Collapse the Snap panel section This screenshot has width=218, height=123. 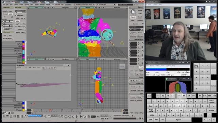(130, 78)
